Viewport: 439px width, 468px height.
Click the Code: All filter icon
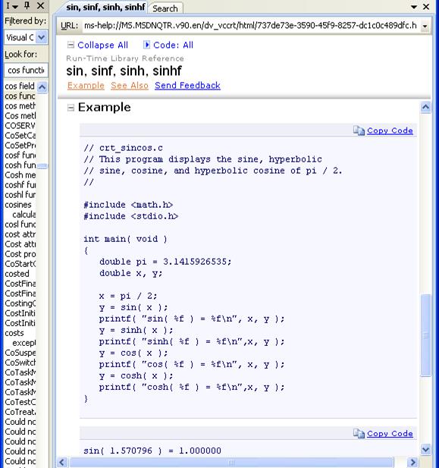click(146, 45)
